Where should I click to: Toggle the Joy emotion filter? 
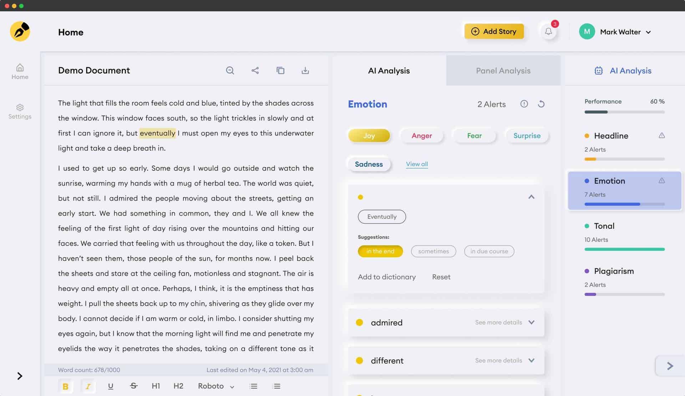tap(369, 135)
